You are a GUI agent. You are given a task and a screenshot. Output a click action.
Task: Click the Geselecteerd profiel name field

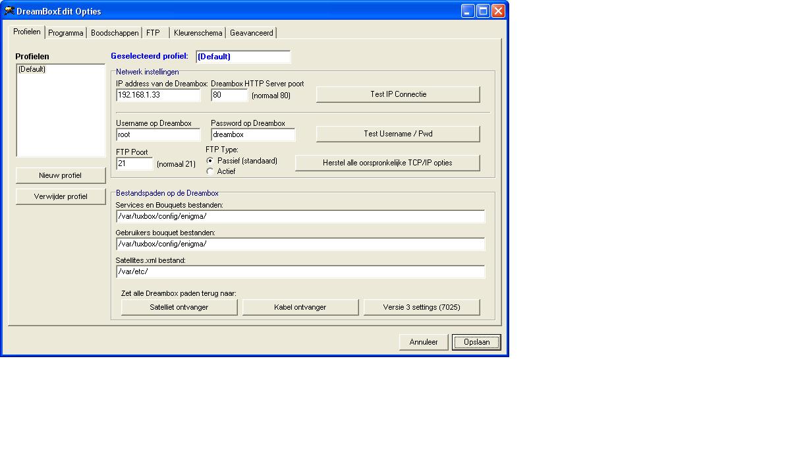pos(243,57)
